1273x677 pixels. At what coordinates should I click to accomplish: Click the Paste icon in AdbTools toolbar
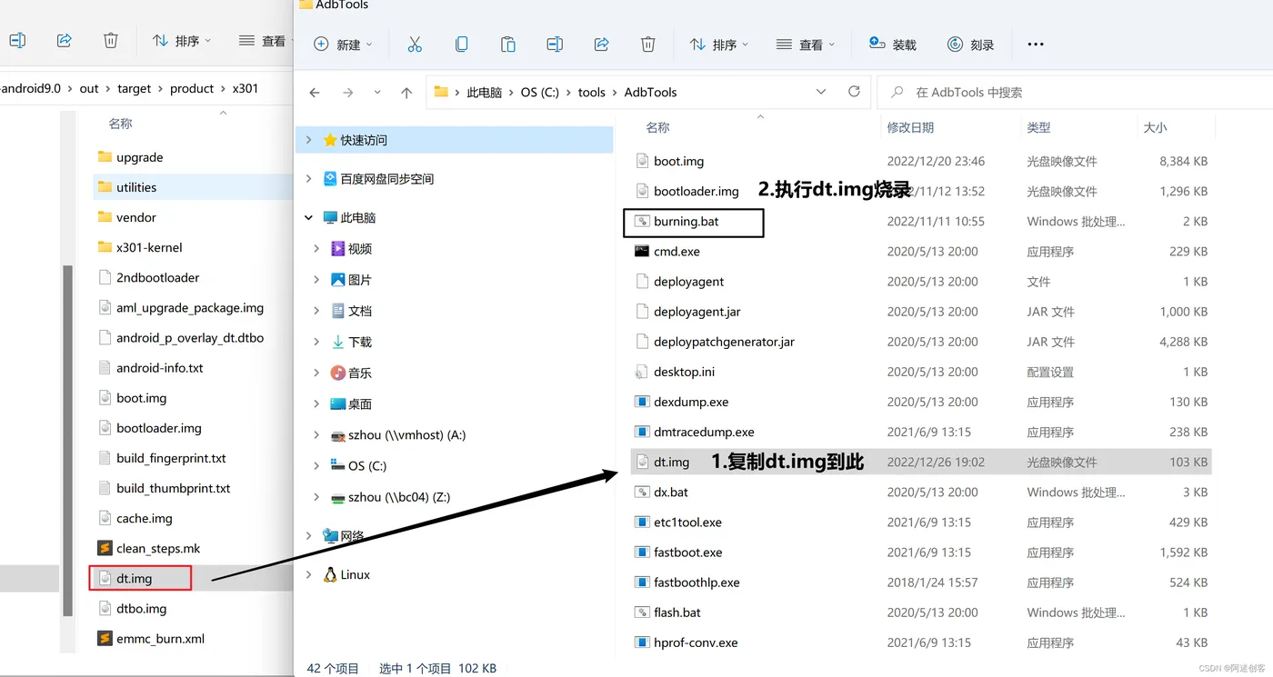[507, 44]
